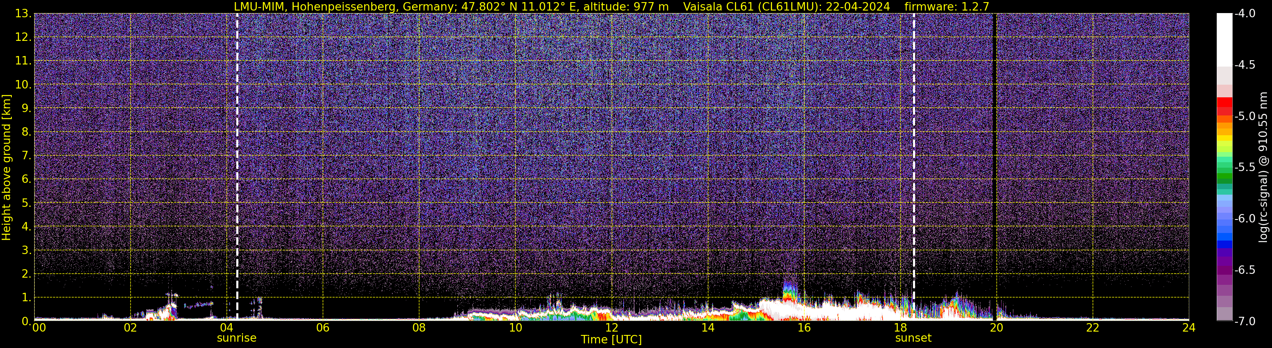Click the y-axis tick label '4.'

26,226
